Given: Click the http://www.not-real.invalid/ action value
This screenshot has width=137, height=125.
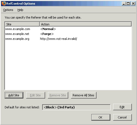Looking at the screenshot, I should [x=58, y=39].
